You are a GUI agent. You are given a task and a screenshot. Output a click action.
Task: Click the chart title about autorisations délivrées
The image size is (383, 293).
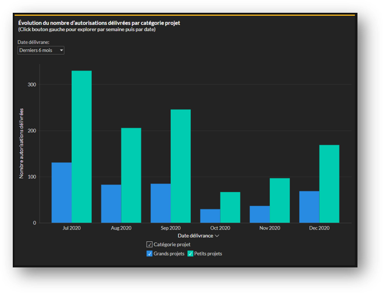99,23
